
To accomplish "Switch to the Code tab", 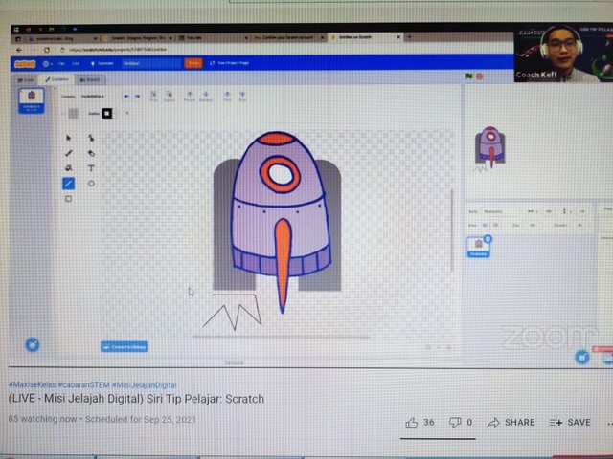I will 28,79.
